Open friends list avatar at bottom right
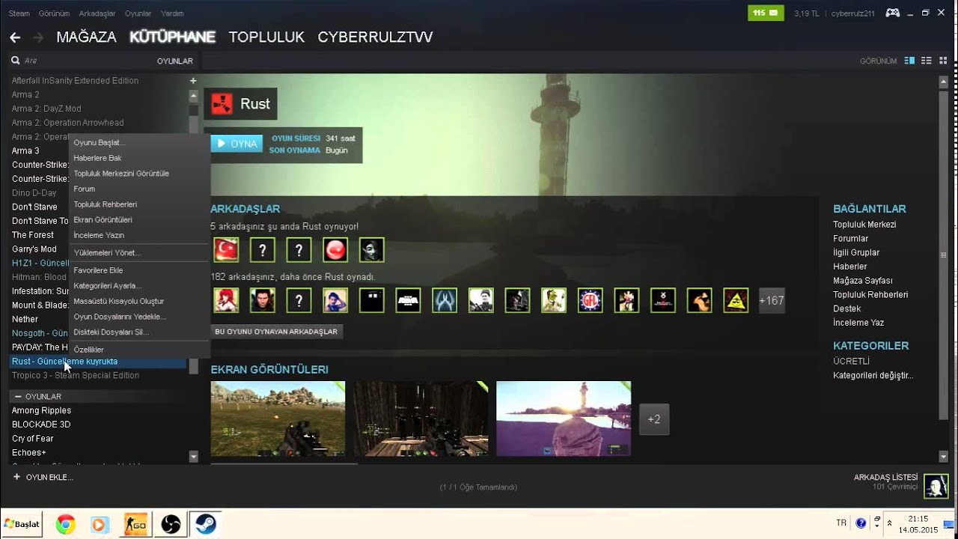The height and width of the screenshot is (539, 958). 936,487
